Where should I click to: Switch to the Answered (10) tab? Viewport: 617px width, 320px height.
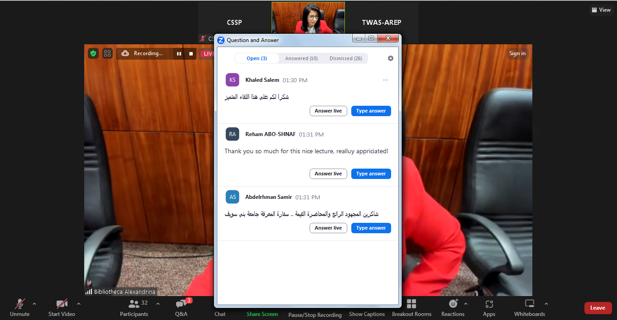pyautogui.click(x=301, y=58)
